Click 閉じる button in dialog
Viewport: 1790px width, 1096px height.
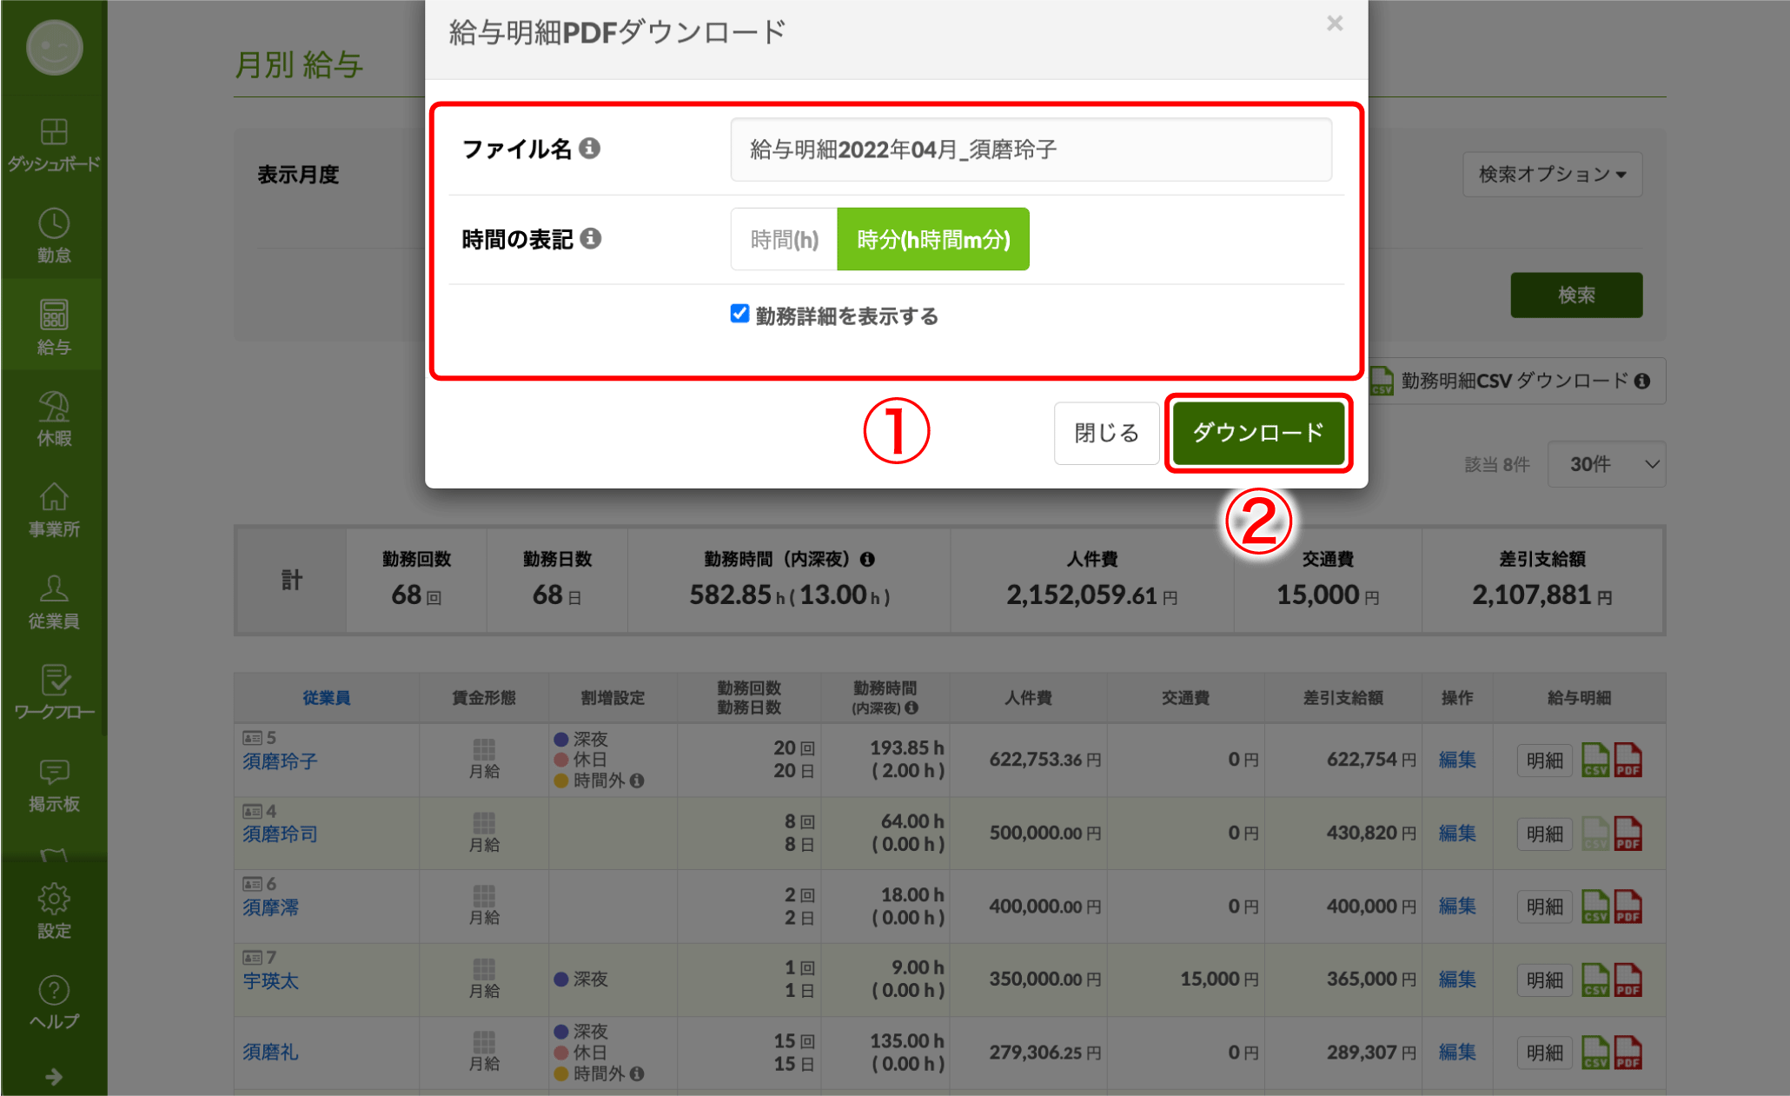click(1106, 433)
